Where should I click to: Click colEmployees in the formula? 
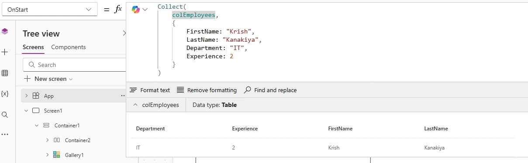pos(193,15)
